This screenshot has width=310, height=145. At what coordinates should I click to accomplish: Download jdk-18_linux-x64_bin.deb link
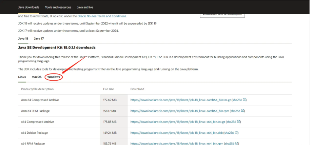click(177, 133)
